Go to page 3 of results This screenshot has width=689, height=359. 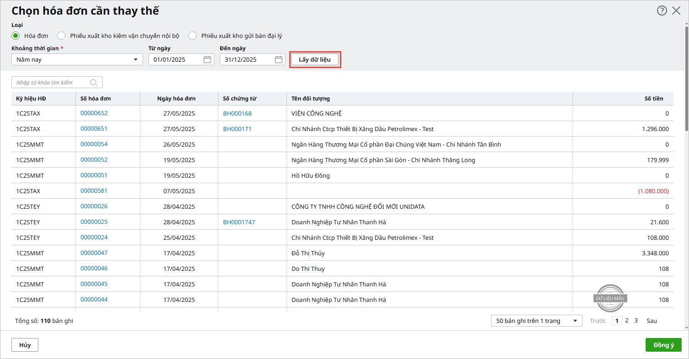pyautogui.click(x=636, y=321)
